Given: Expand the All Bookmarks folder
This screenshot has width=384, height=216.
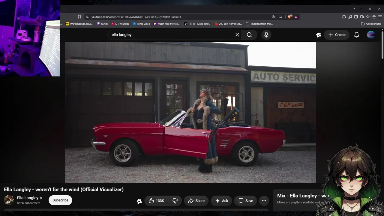Looking at the screenshot, I should point(371,24).
